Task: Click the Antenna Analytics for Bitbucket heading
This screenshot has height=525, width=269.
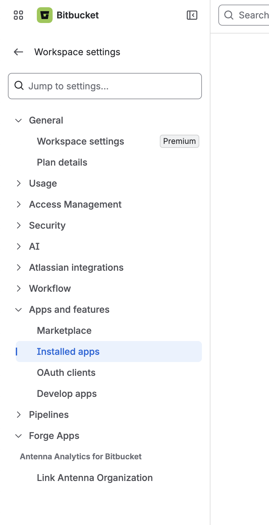Action: 81,457
